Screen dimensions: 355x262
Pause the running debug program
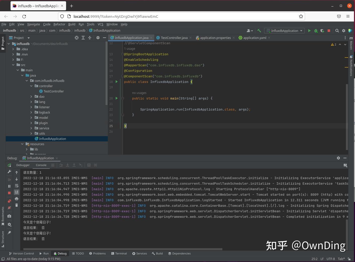point(9,186)
